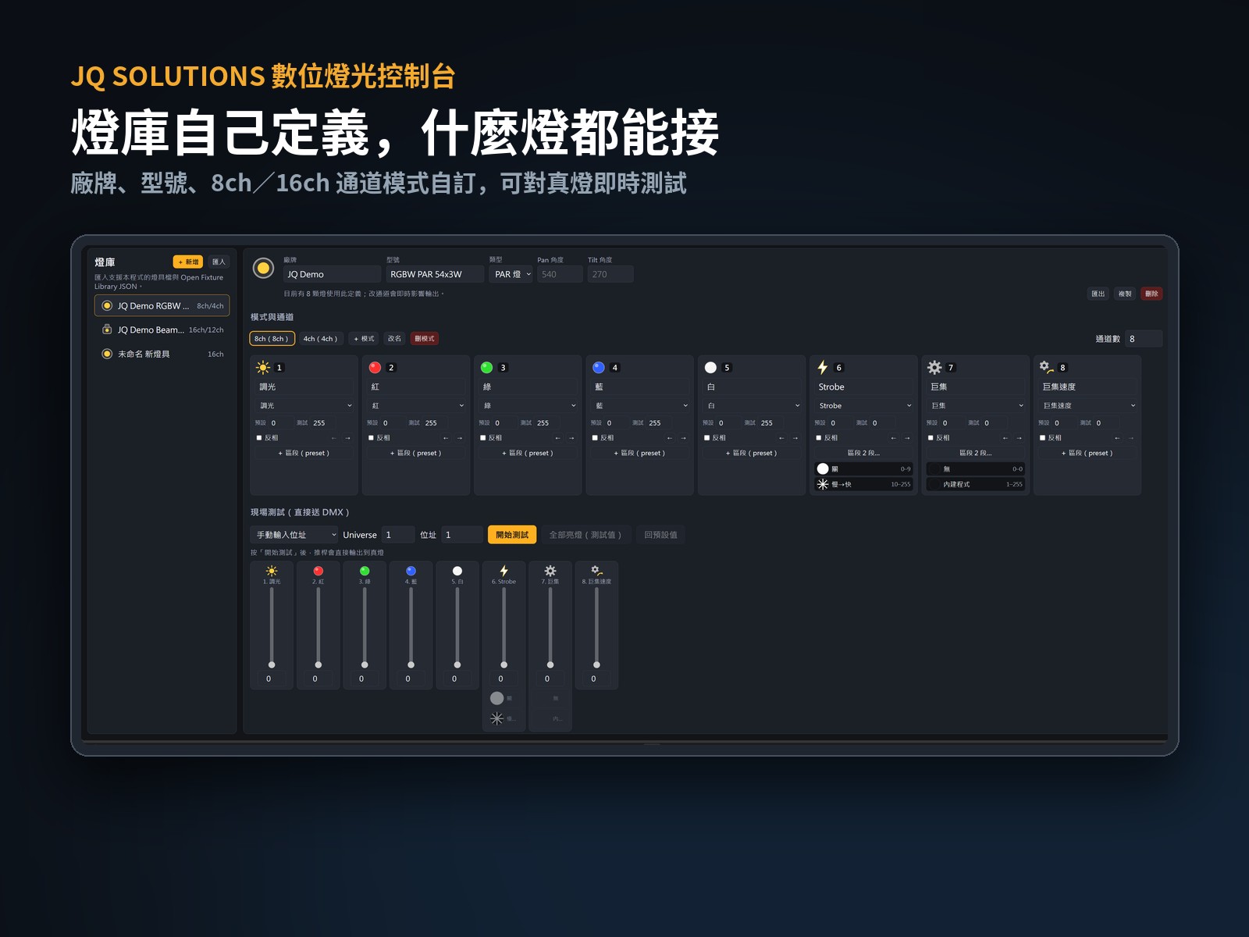Click the grey circle preset below Strobe fader
This screenshot has width=1249, height=937.
click(x=496, y=698)
